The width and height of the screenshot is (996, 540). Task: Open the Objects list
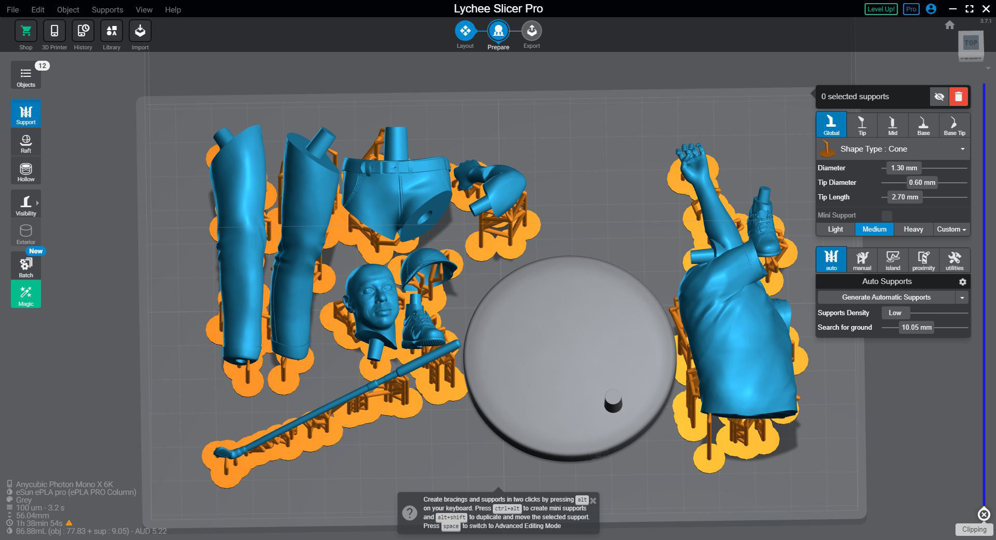[x=26, y=76]
